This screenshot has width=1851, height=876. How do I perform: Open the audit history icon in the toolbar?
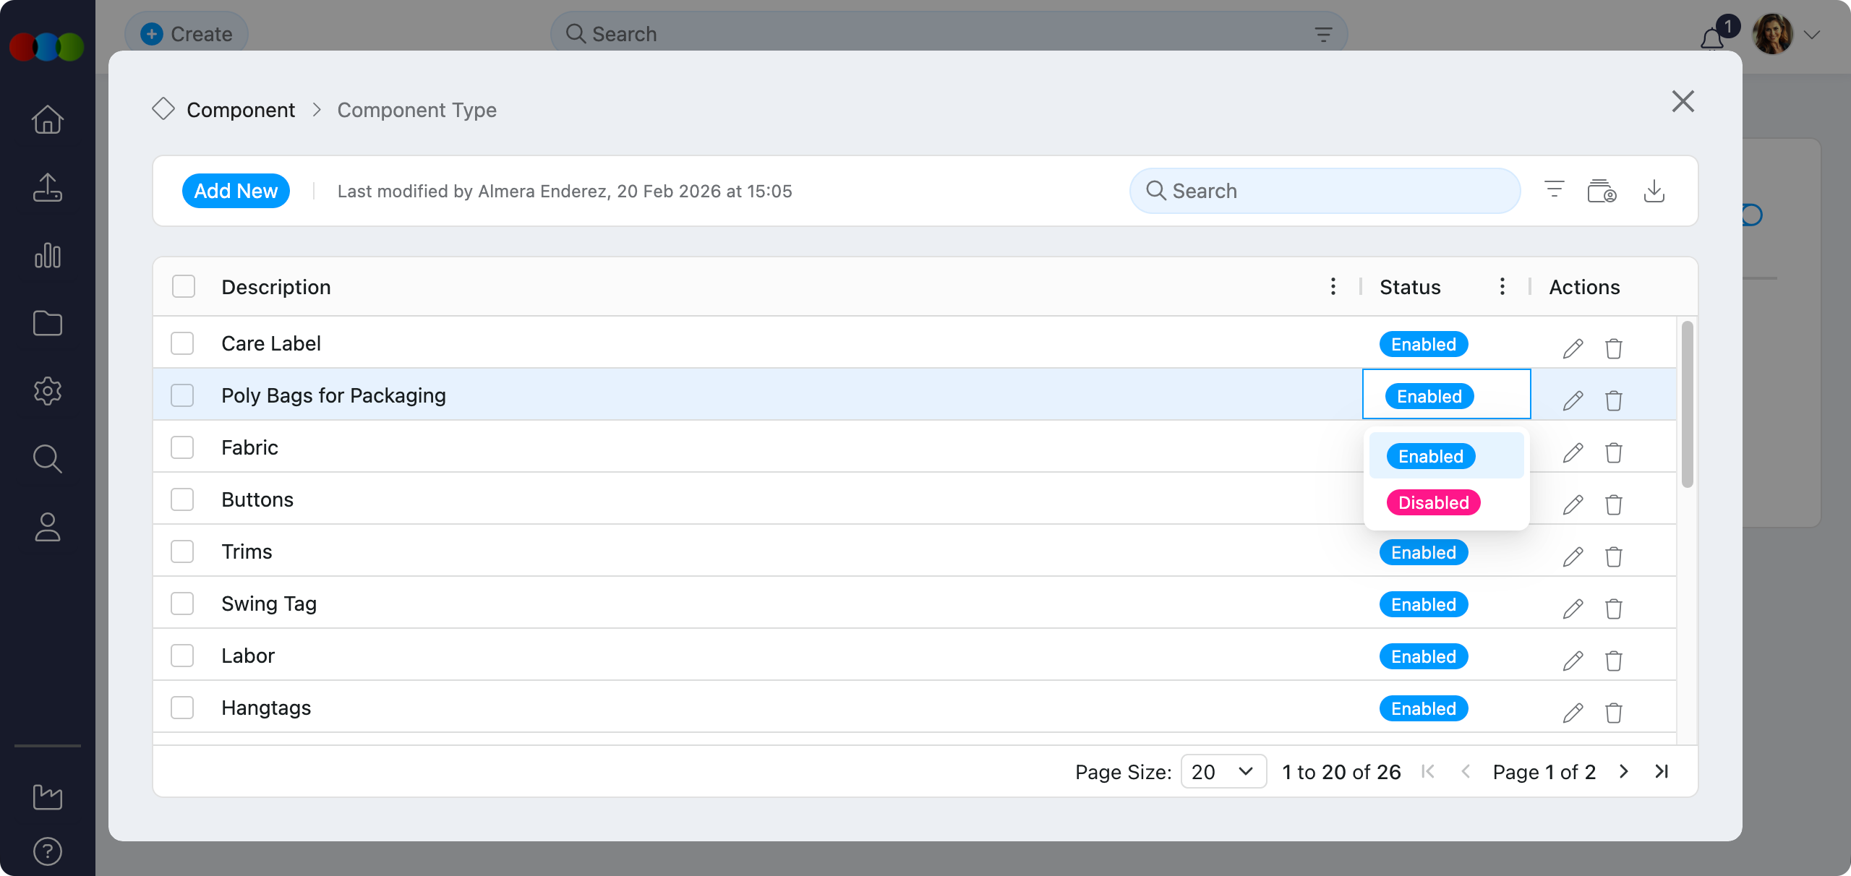click(x=1602, y=190)
